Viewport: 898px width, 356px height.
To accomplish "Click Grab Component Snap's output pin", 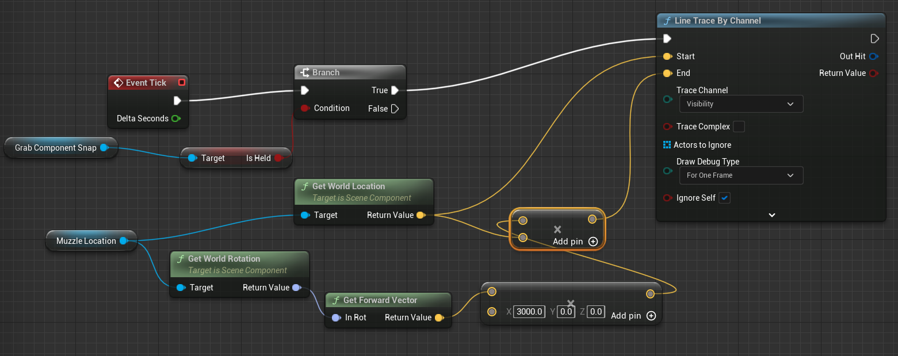I will pyautogui.click(x=104, y=148).
